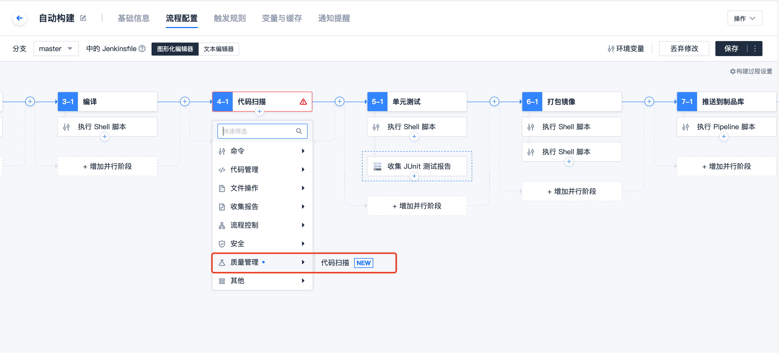This screenshot has width=779, height=353.
Task: Click the hierarchy icon beside 流程控制
Action: coord(222,226)
